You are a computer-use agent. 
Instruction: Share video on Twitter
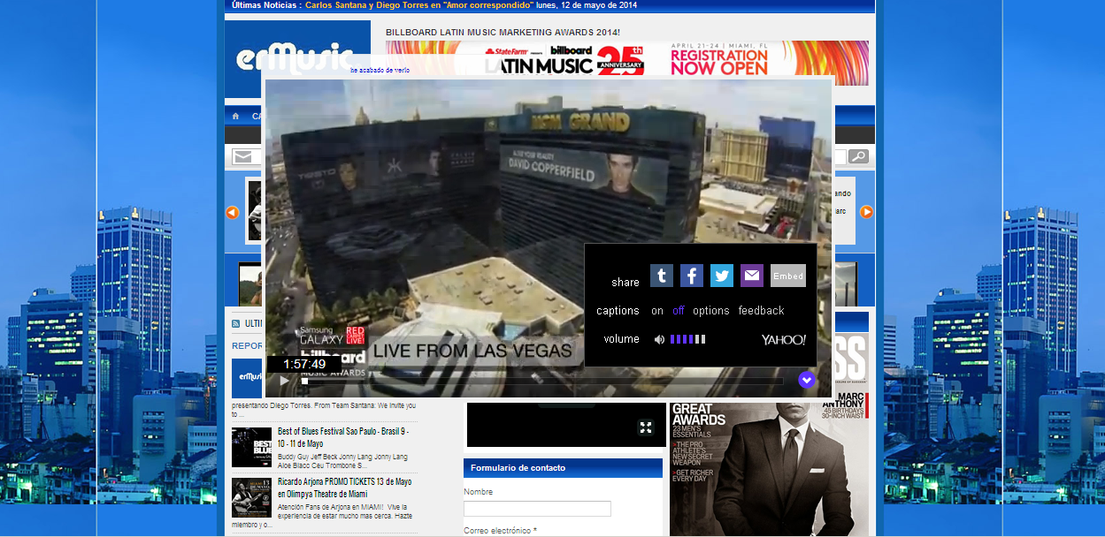tap(722, 276)
